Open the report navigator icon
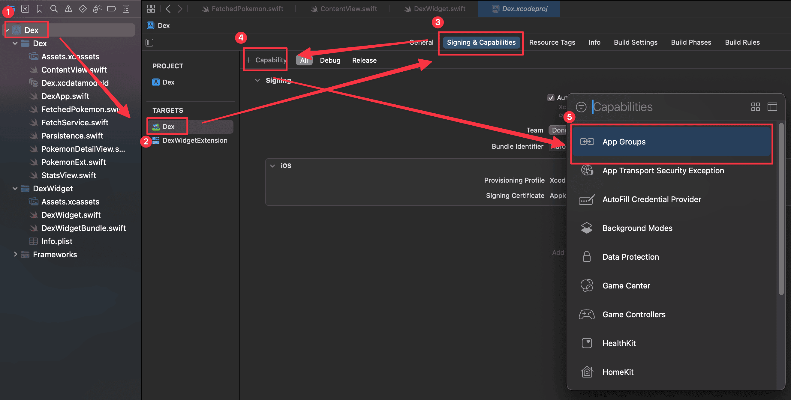This screenshot has width=791, height=400. (x=126, y=9)
